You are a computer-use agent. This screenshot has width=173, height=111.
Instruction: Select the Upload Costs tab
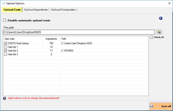pyautogui.click(x=12, y=10)
